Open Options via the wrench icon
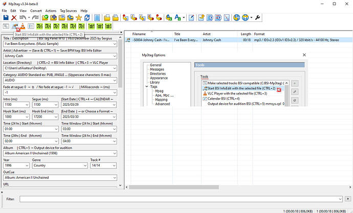 point(258,17)
